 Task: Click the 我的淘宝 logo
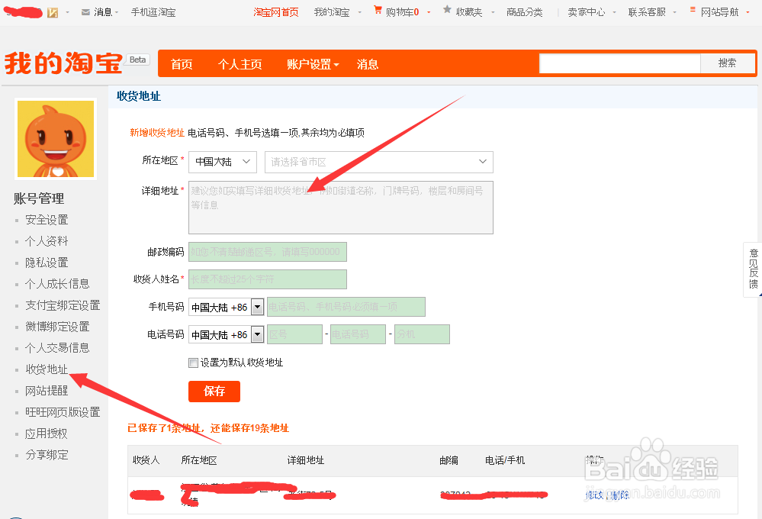tap(63, 63)
